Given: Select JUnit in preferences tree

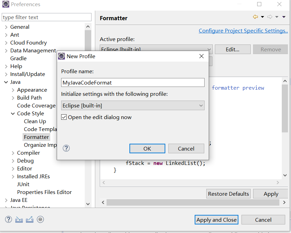Looking at the screenshot, I should point(23,184).
